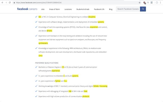Click the checkmark beside 'B.S. or M.S. in Computer Science'

(x=36, y=17)
